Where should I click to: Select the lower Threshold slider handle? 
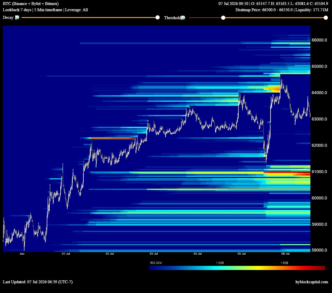pyautogui.click(x=223, y=18)
